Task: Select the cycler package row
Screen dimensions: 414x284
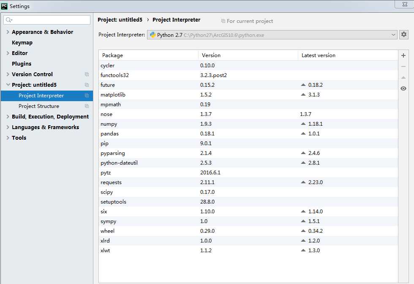Action: pyautogui.click(x=248, y=65)
